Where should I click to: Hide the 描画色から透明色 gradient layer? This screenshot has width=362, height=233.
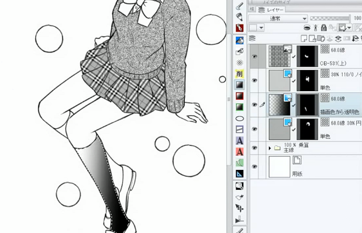pyautogui.click(x=254, y=105)
